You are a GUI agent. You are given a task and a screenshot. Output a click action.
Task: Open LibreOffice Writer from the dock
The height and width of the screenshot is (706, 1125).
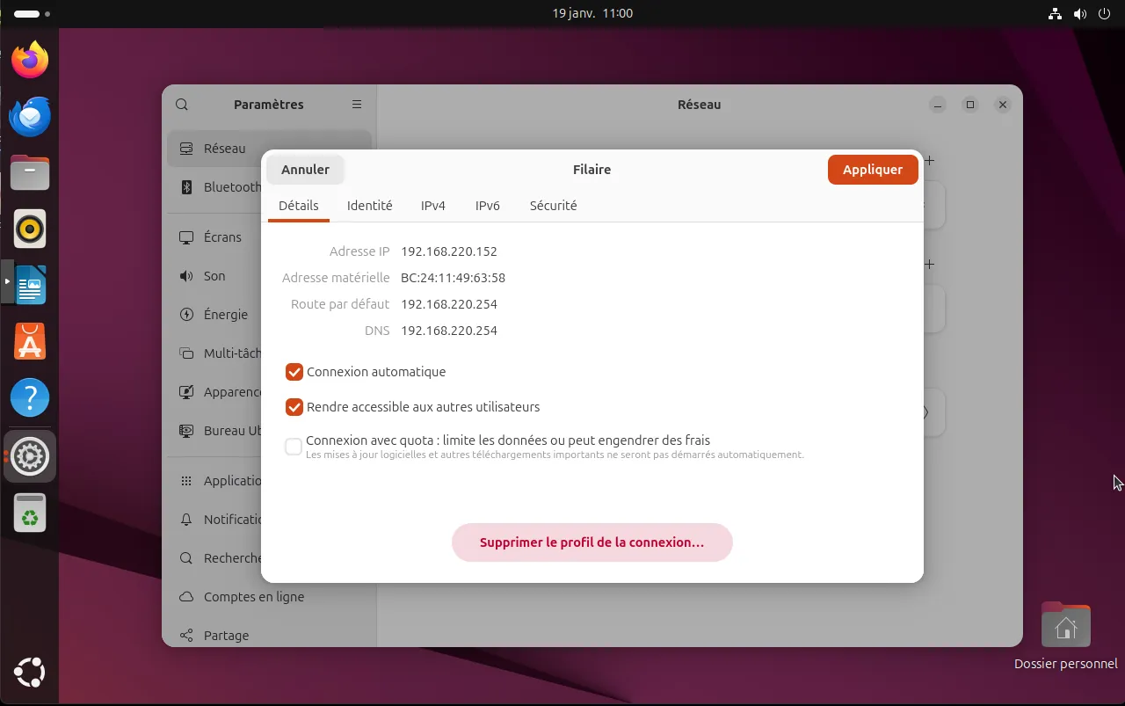click(x=30, y=285)
